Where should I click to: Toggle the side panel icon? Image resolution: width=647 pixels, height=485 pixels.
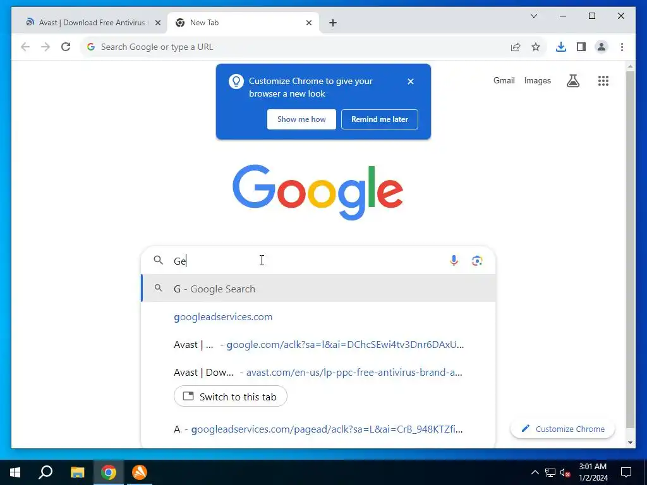point(581,47)
